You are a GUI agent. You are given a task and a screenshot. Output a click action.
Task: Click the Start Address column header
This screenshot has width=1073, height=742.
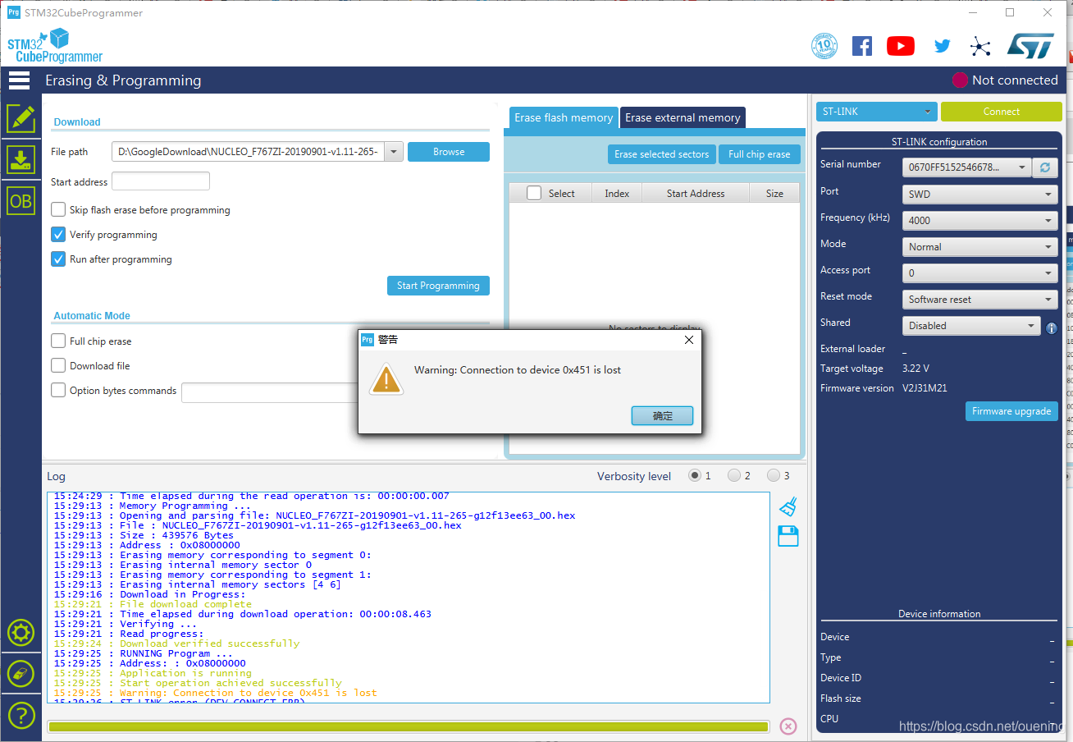pyautogui.click(x=696, y=193)
